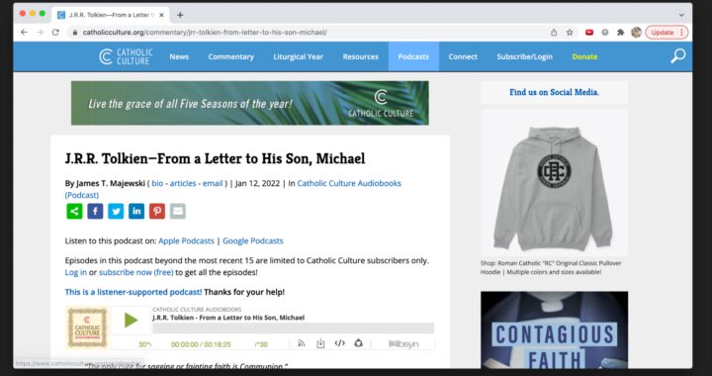712x376 pixels.
Task: Click the browser forward arrow
Action: click(40, 33)
